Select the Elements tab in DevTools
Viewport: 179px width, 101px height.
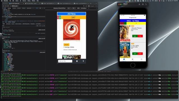(9, 8)
